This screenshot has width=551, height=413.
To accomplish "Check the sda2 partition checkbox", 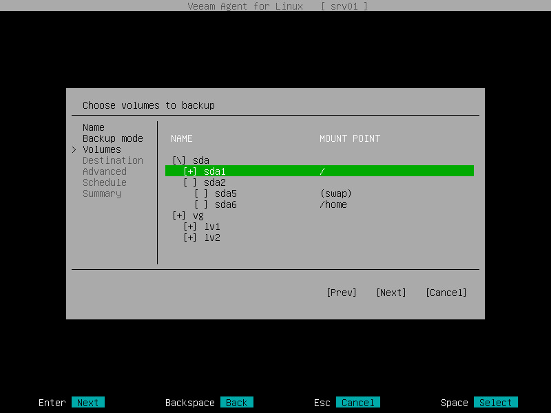I will 190,182.
